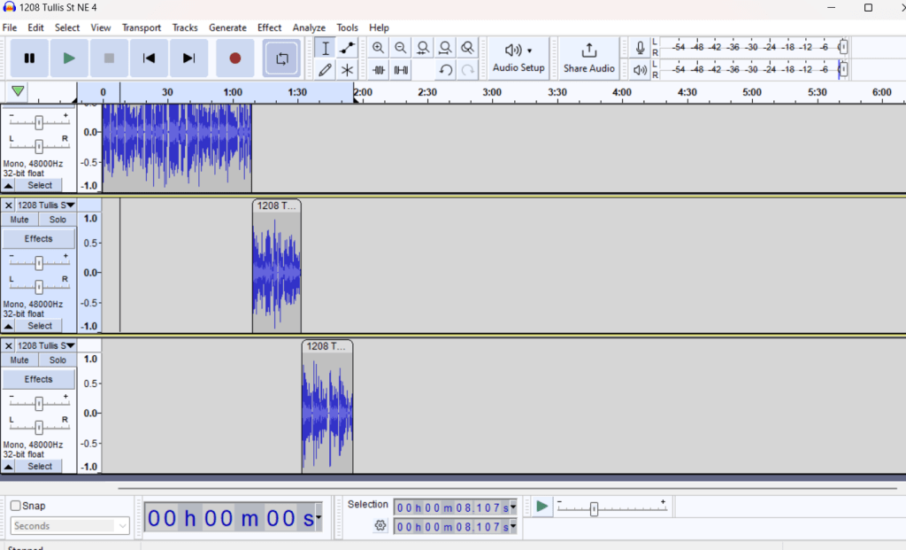The image size is (906, 550).
Task: Skip to the start of the project
Action: coord(149,58)
